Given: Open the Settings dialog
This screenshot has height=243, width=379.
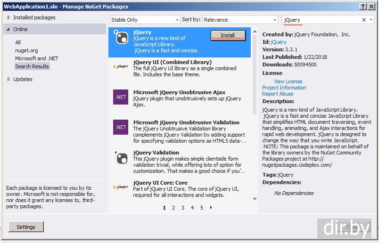Looking at the screenshot, I should pyautogui.click(x=26, y=227).
